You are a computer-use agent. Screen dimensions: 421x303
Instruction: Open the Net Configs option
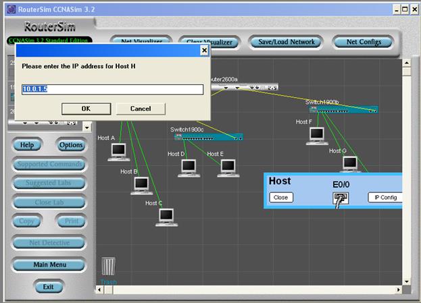pyautogui.click(x=369, y=42)
